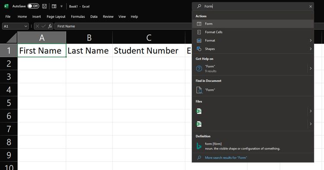The width and height of the screenshot is (324, 170).
Task: Select the Student Number cell
Action: pos(149,50)
